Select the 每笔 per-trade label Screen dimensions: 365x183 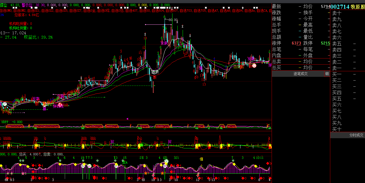[x=308, y=49]
